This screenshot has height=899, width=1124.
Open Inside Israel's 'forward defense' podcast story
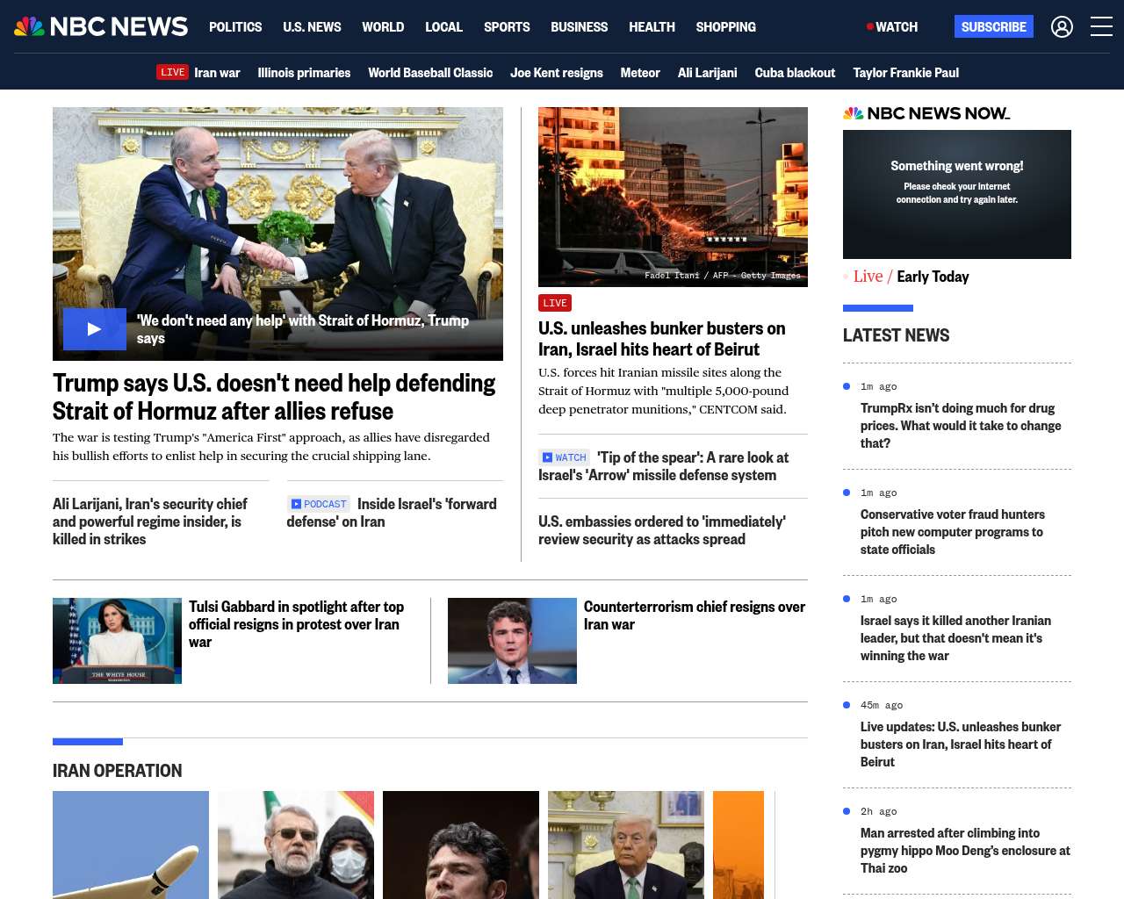pos(392,513)
